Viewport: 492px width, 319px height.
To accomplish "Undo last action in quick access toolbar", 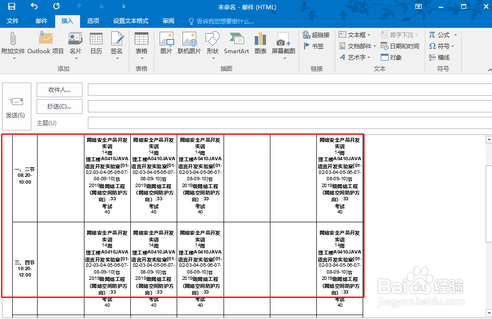I will tap(33, 6).
